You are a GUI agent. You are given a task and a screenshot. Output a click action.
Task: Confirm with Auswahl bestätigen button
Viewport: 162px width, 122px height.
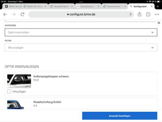pos(120,116)
